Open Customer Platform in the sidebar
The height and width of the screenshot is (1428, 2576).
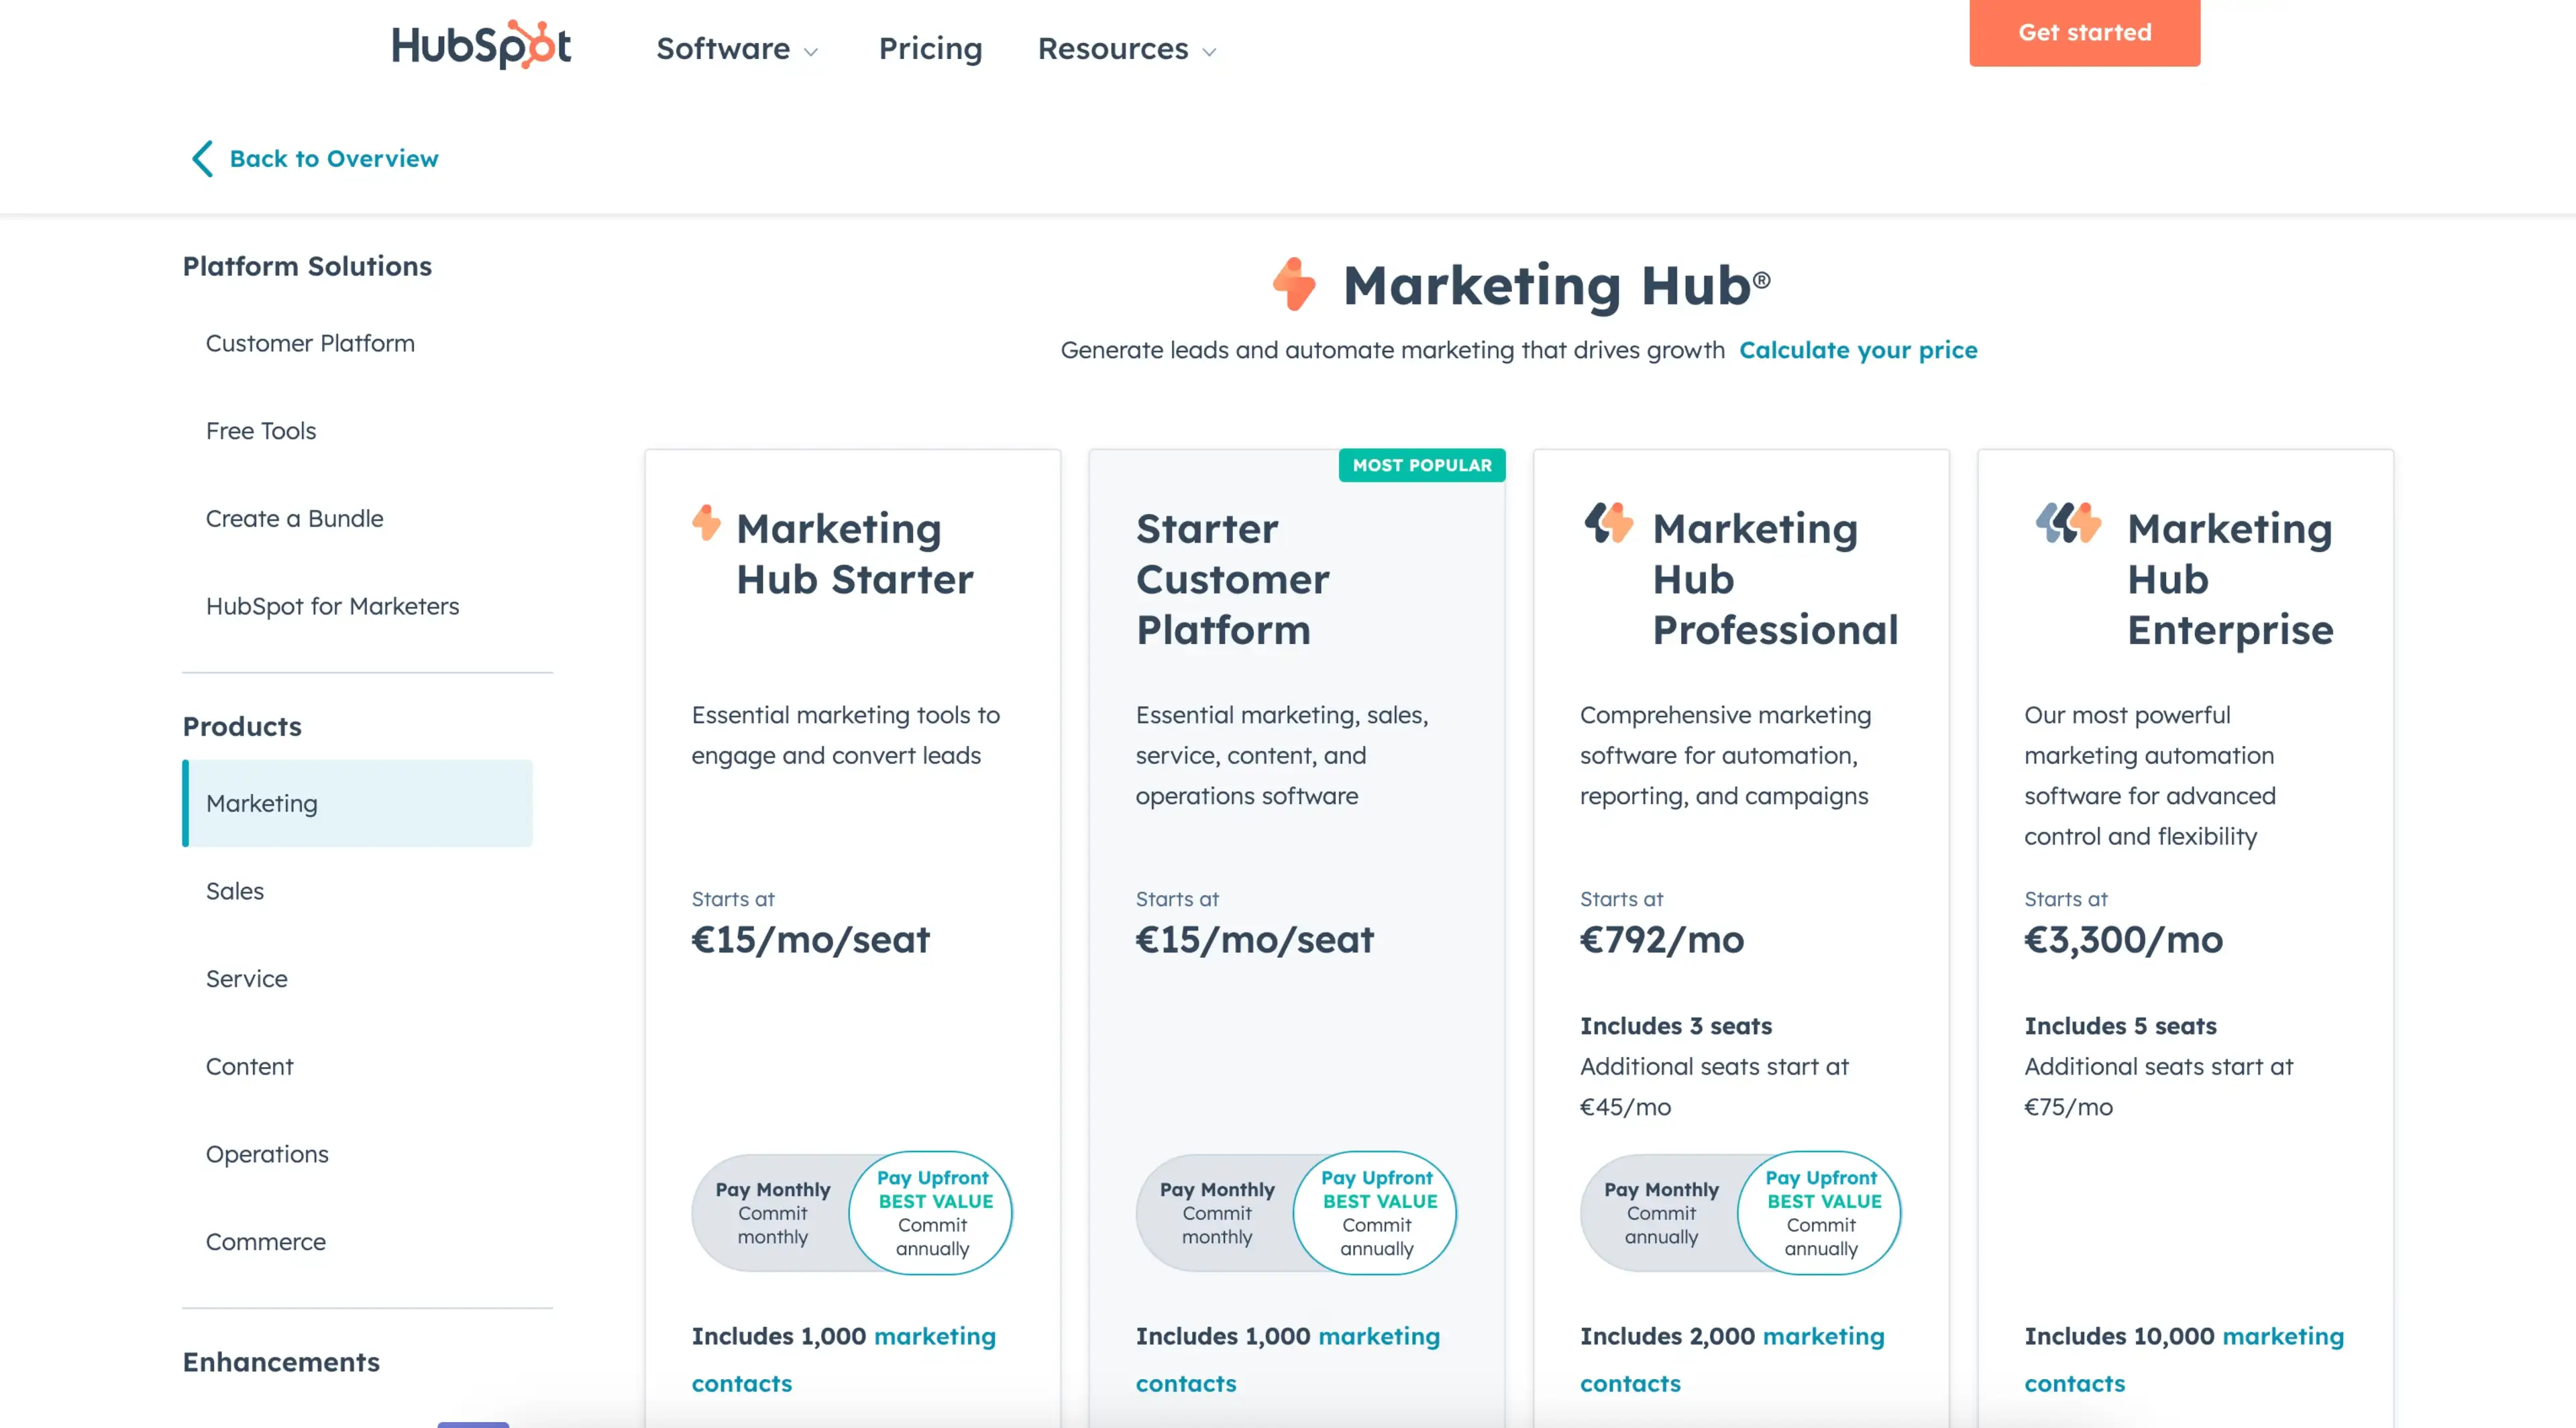tap(310, 343)
